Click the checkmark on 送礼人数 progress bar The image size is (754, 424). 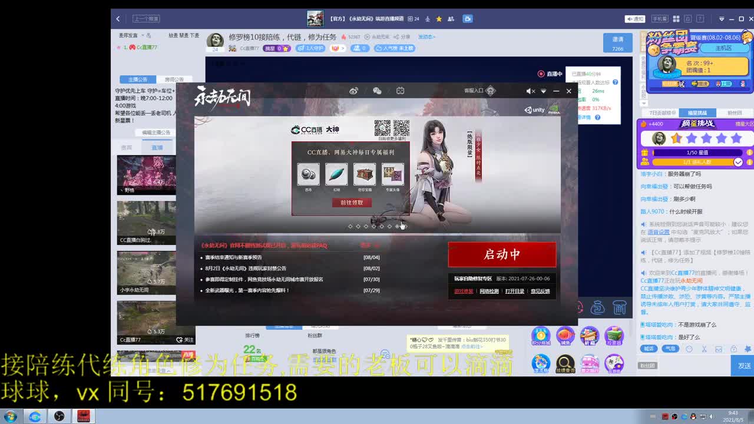tap(738, 162)
